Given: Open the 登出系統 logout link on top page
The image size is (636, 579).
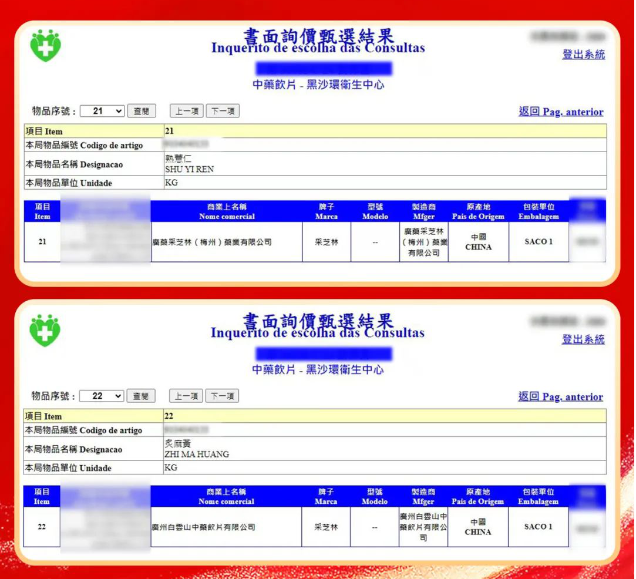Looking at the screenshot, I should click(583, 54).
